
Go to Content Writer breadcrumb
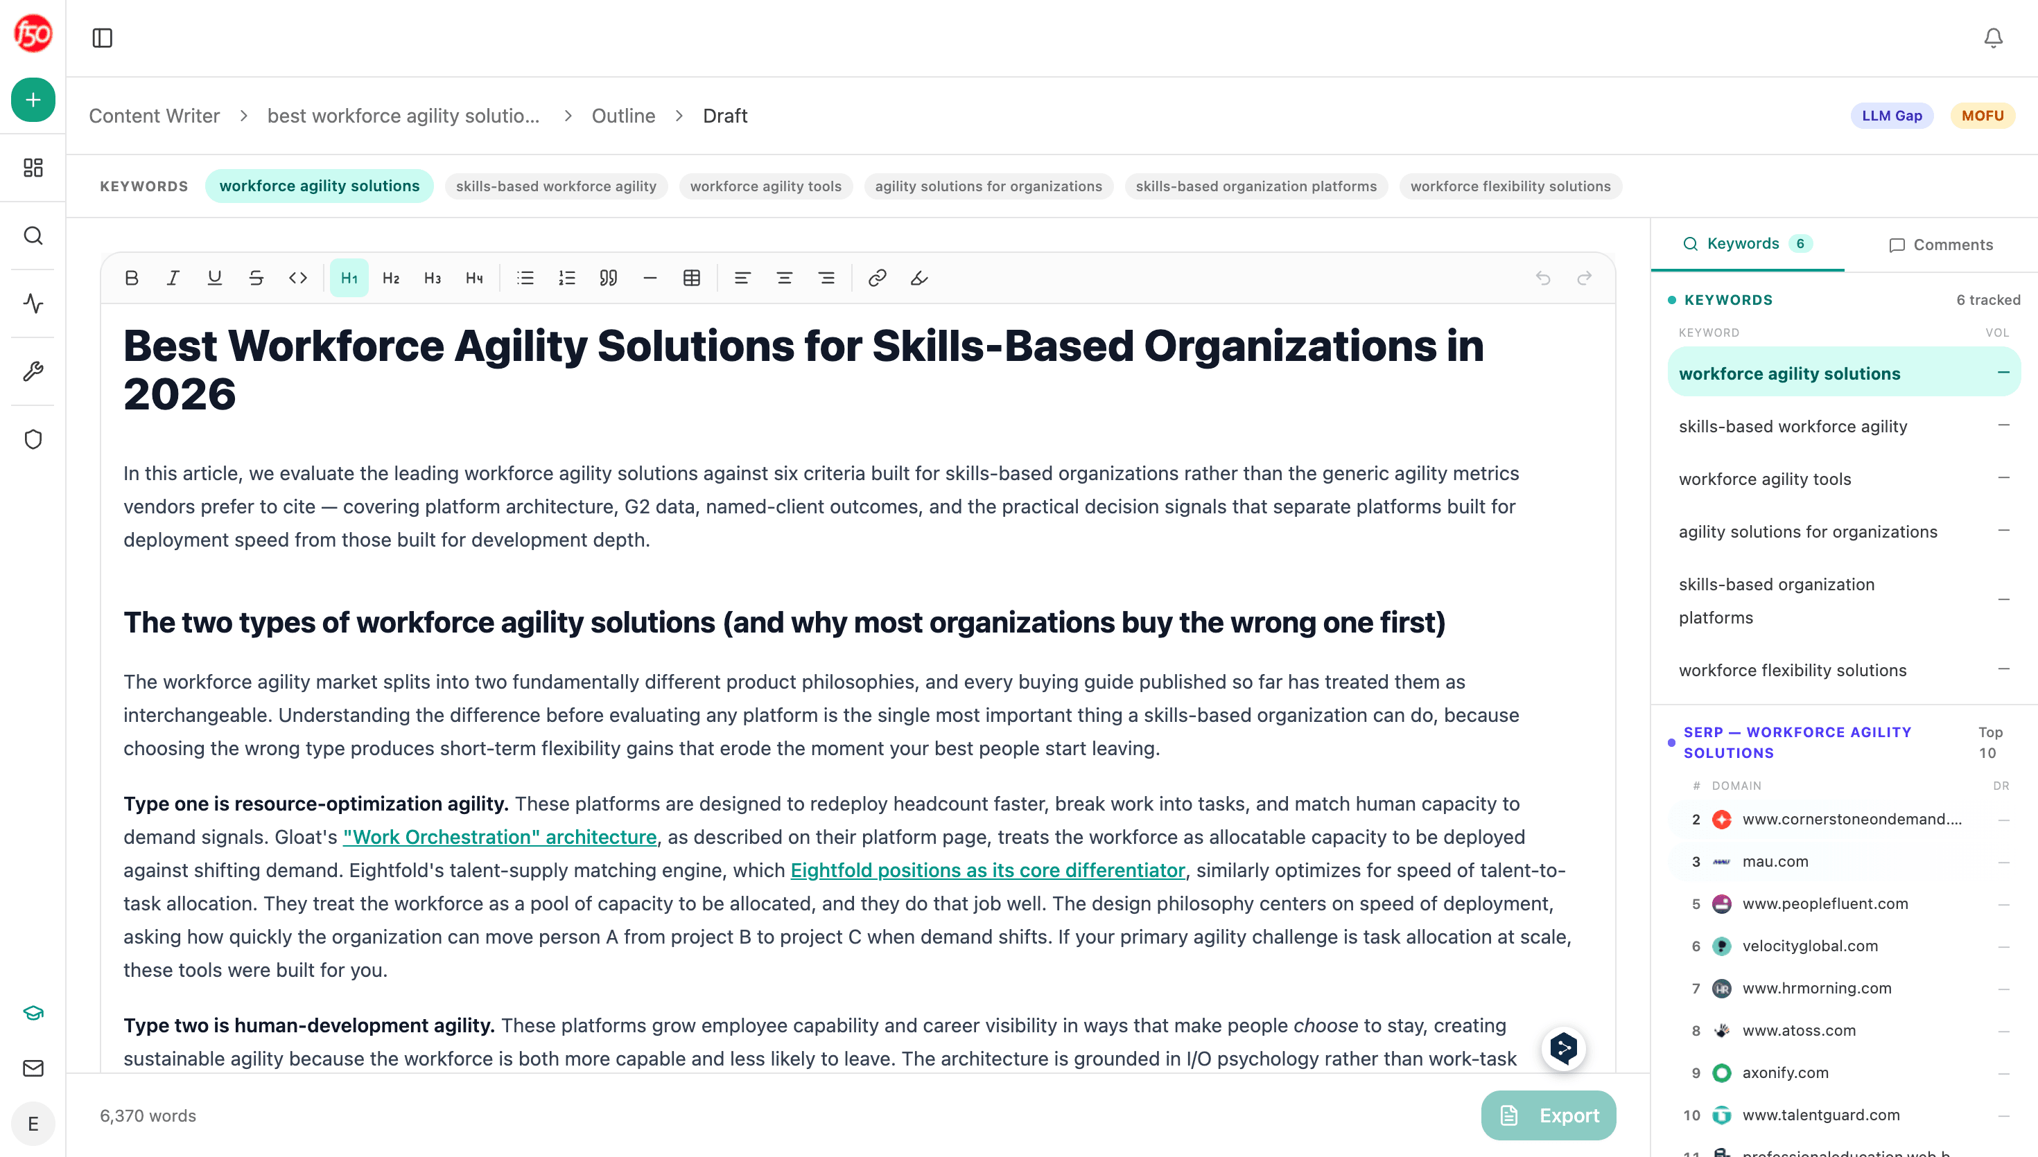tap(154, 116)
